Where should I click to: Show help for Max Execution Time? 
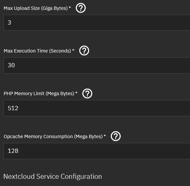click(x=84, y=51)
